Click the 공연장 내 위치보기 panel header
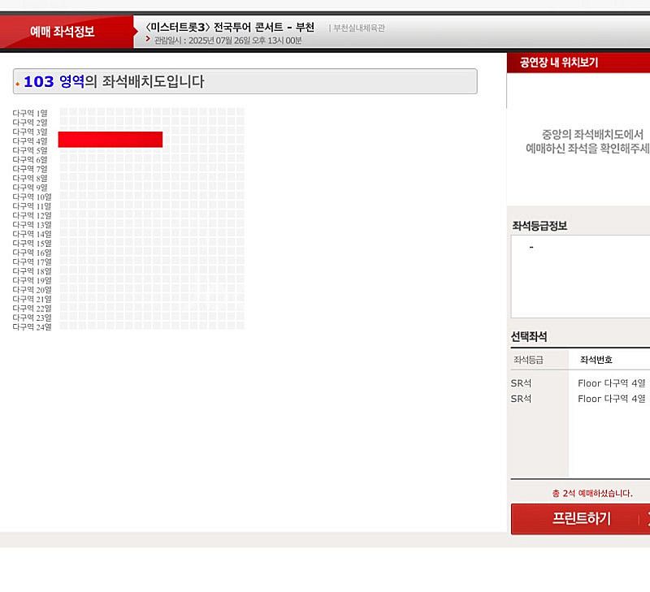This screenshot has height=592, width=650. (x=578, y=63)
